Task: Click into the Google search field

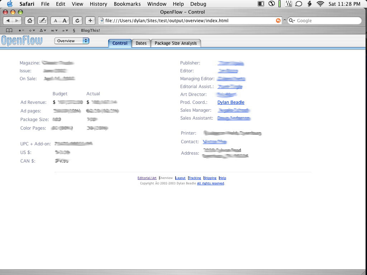Action: pyautogui.click(x=326, y=21)
